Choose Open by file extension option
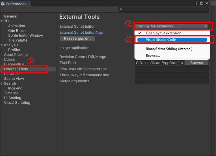 tap(172, 33)
